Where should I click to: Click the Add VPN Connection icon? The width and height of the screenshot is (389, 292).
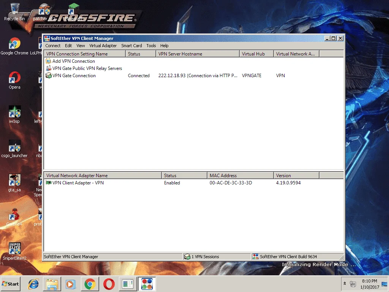(48, 61)
